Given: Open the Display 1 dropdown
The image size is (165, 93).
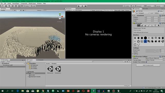Looking at the screenshot, I should 70,10.
